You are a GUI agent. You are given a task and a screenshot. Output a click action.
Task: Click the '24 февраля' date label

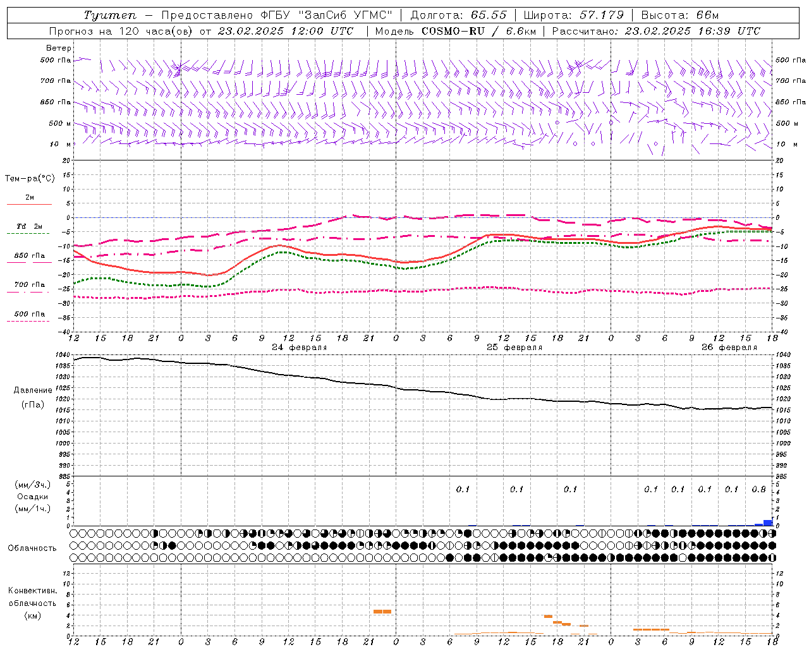(300, 348)
